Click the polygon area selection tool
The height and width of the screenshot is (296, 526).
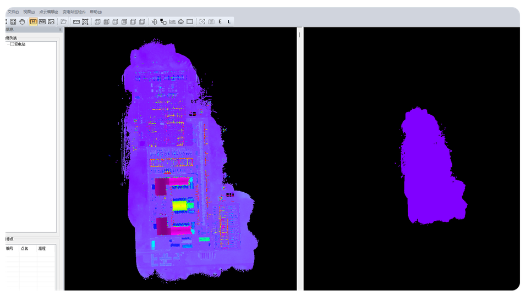tap(85, 21)
